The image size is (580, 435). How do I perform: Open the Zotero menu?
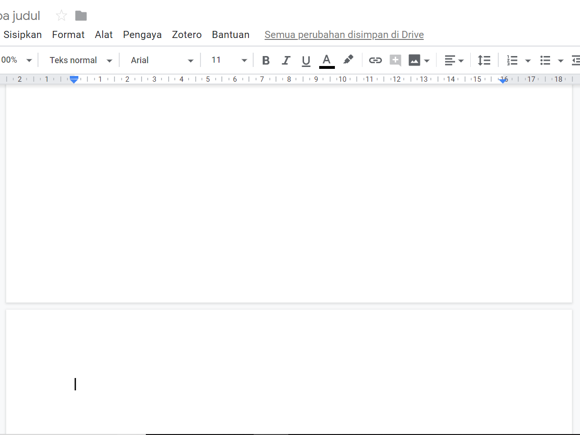(x=187, y=35)
